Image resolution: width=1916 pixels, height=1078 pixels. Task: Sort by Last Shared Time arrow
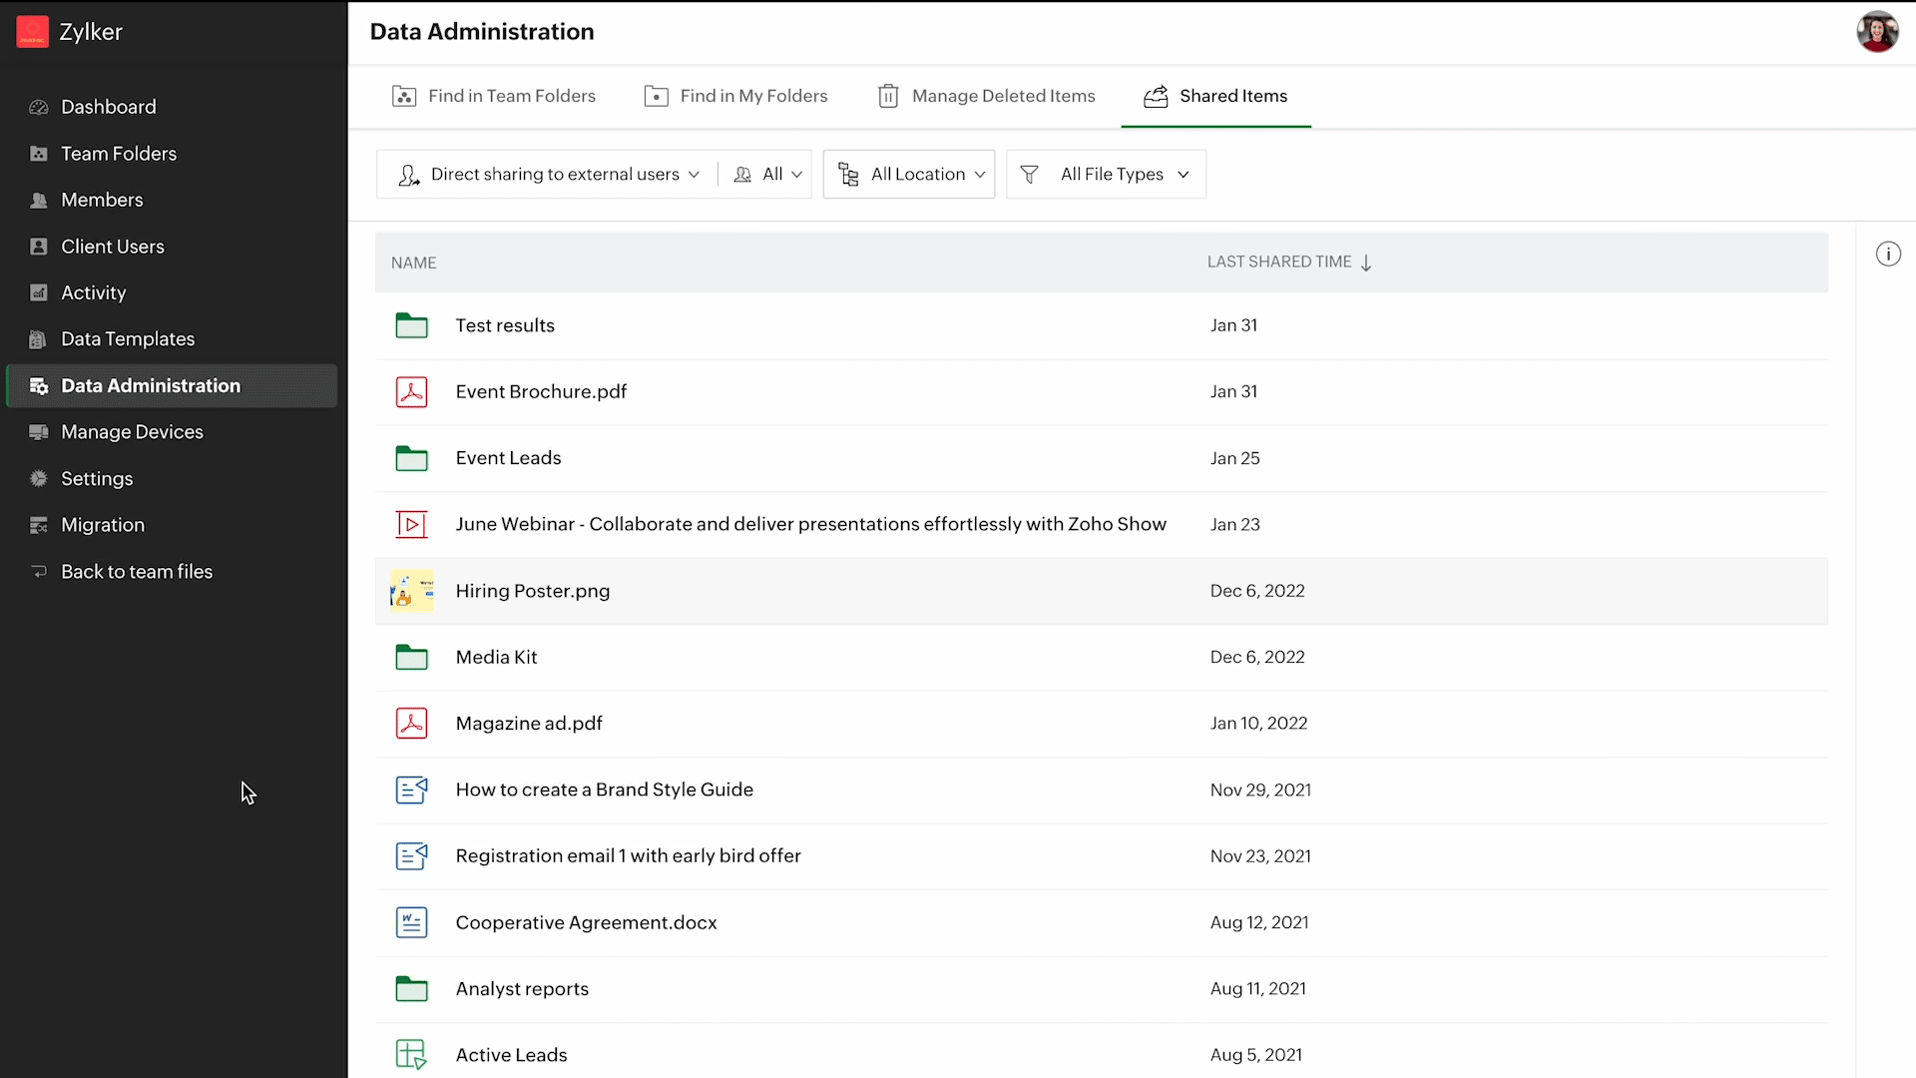click(x=1366, y=263)
